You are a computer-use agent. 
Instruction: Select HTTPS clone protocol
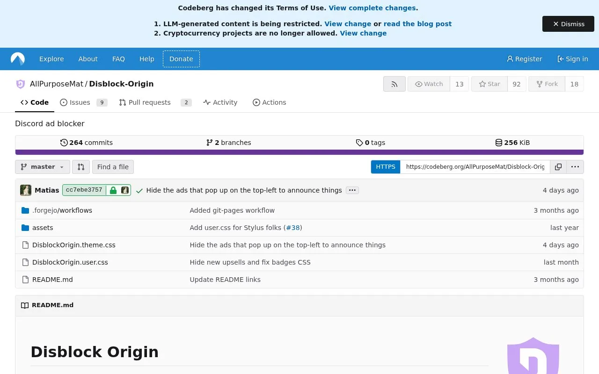[x=386, y=167]
